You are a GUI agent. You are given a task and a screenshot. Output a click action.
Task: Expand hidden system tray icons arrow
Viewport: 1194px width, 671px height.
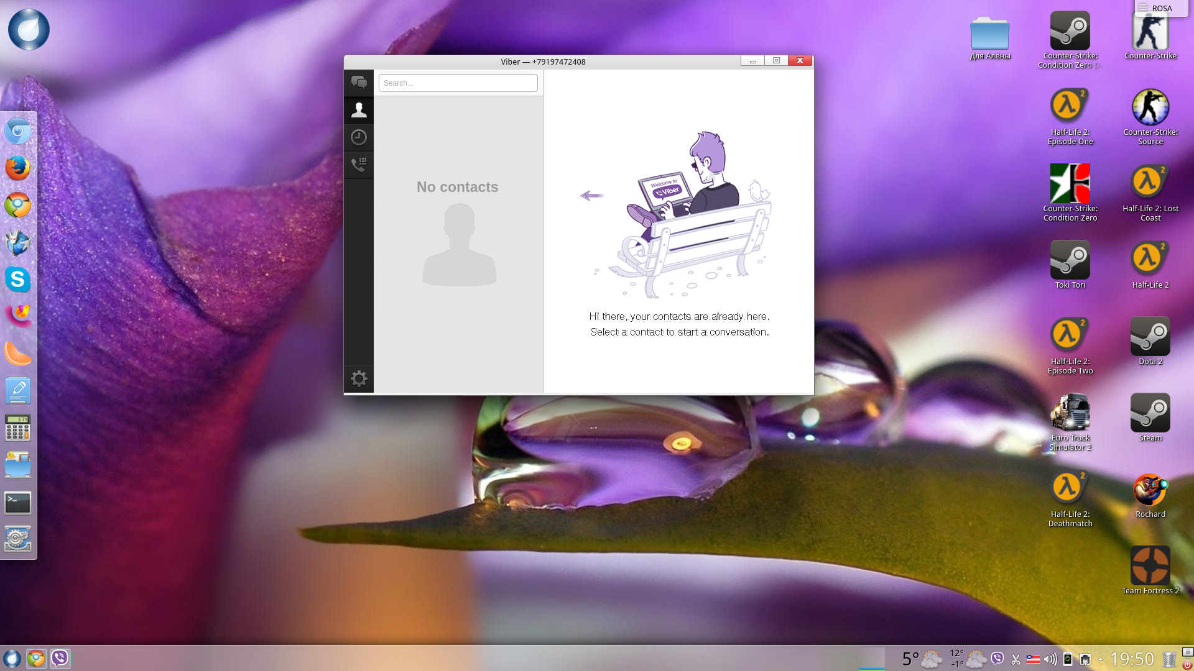[x=1101, y=659]
